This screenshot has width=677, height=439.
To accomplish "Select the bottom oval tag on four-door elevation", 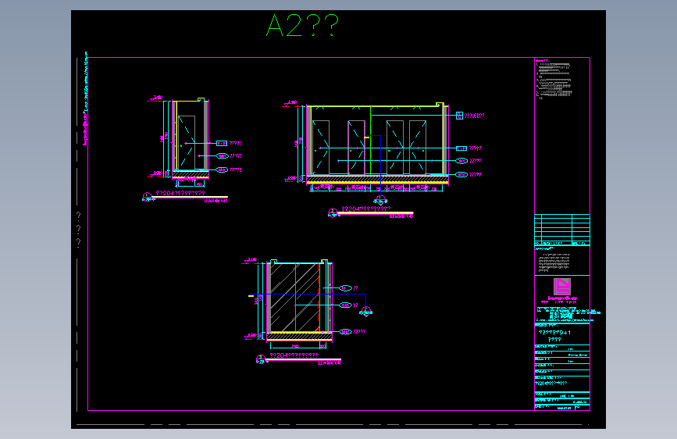I will tap(461, 174).
